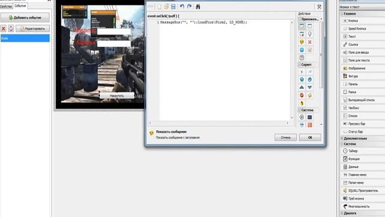The width and height of the screenshot is (385, 217).
Task: Click the undo arrow in editor toolbar
Action: 182,7
